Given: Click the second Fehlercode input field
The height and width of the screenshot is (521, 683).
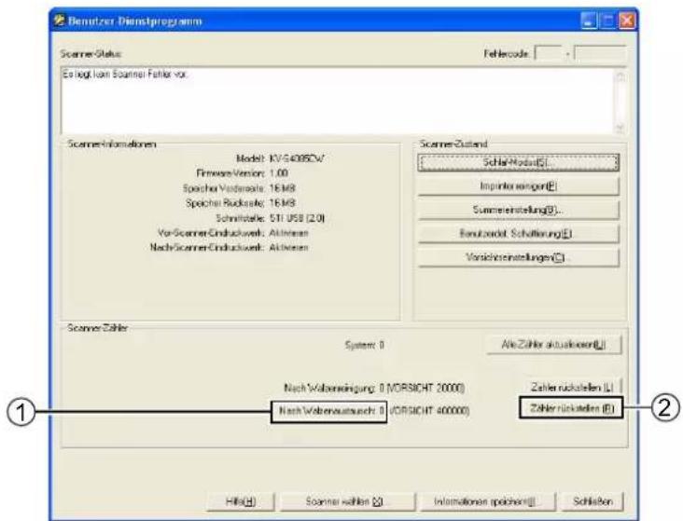Looking at the screenshot, I should click(600, 53).
